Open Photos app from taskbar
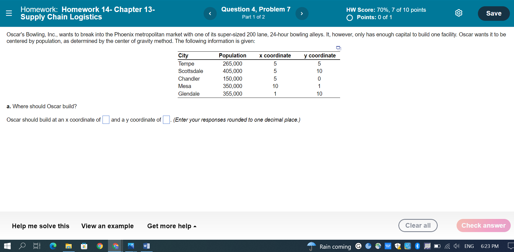The width and height of the screenshot is (514, 252). click(131, 246)
